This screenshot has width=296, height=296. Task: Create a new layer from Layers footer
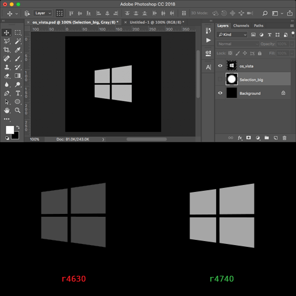coord(276,138)
